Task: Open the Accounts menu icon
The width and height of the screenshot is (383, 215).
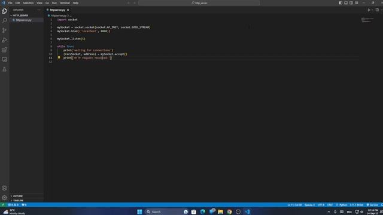Action: click(4, 188)
